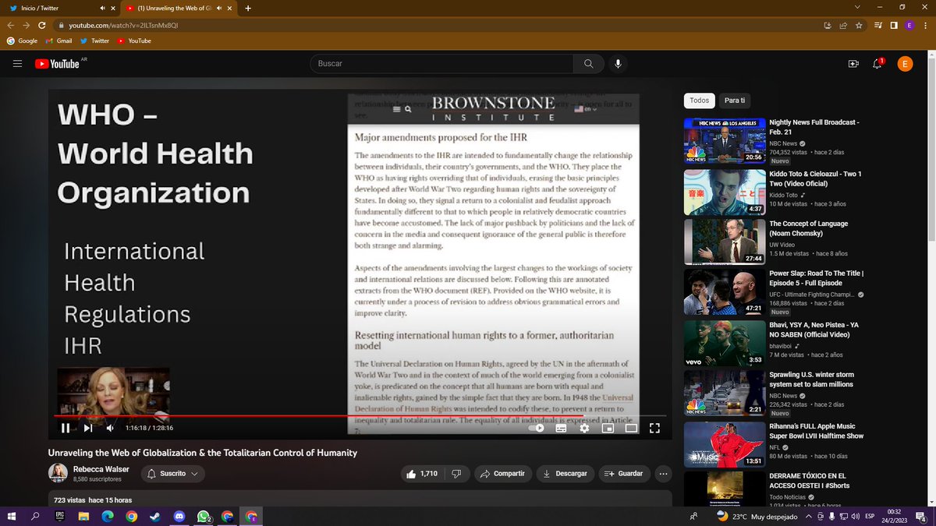Go back in browser history

click(x=10, y=25)
